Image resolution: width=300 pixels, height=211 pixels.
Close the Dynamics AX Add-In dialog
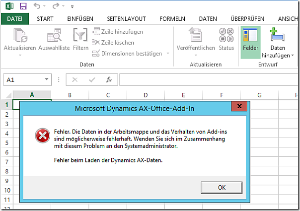click(239, 106)
